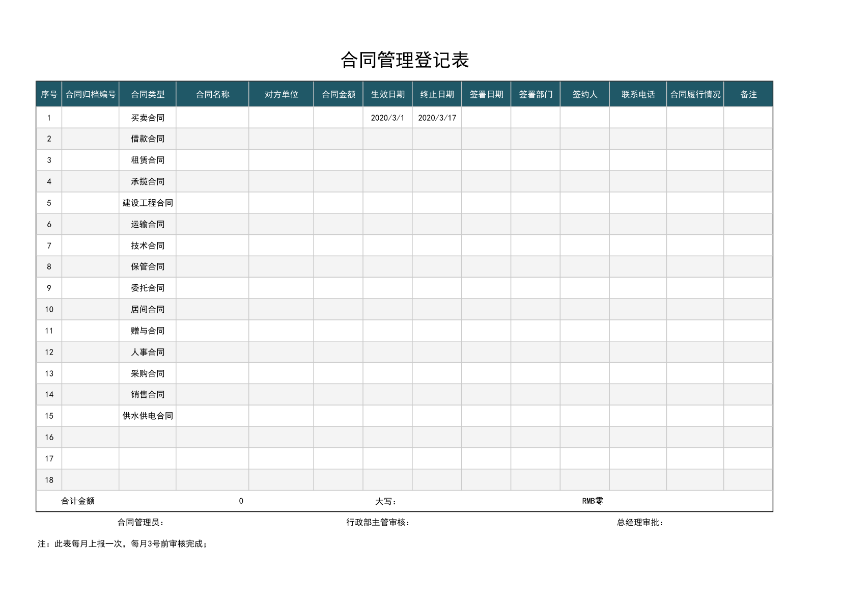Click the date 2020/3/1
The height and width of the screenshot is (596, 842).
[388, 118]
